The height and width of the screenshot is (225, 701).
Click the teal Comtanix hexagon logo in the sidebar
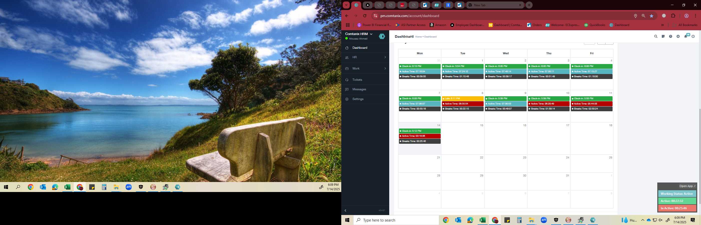point(382,36)
